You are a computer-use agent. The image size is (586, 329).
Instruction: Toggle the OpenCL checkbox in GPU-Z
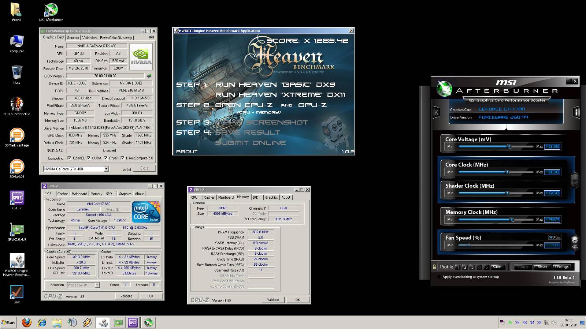pyautogui.click(x=69, y=158)
